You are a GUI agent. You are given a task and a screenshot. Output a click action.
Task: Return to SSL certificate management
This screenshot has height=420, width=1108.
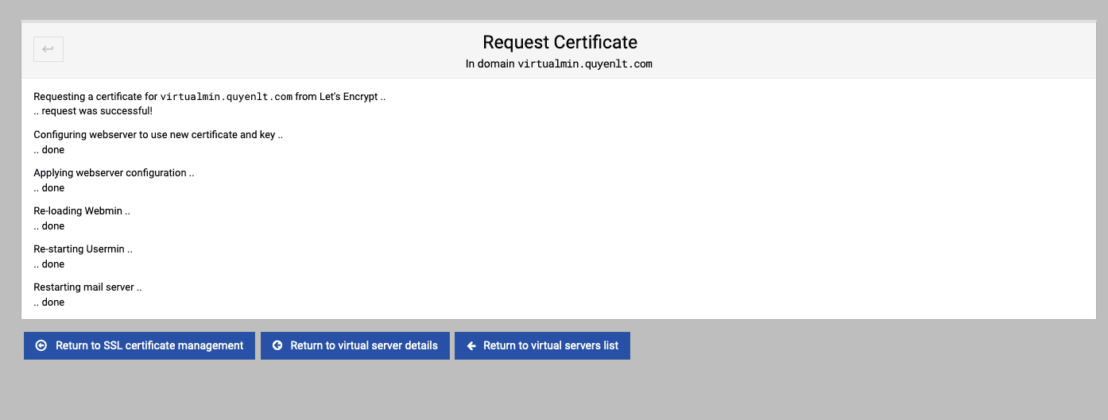149,345
